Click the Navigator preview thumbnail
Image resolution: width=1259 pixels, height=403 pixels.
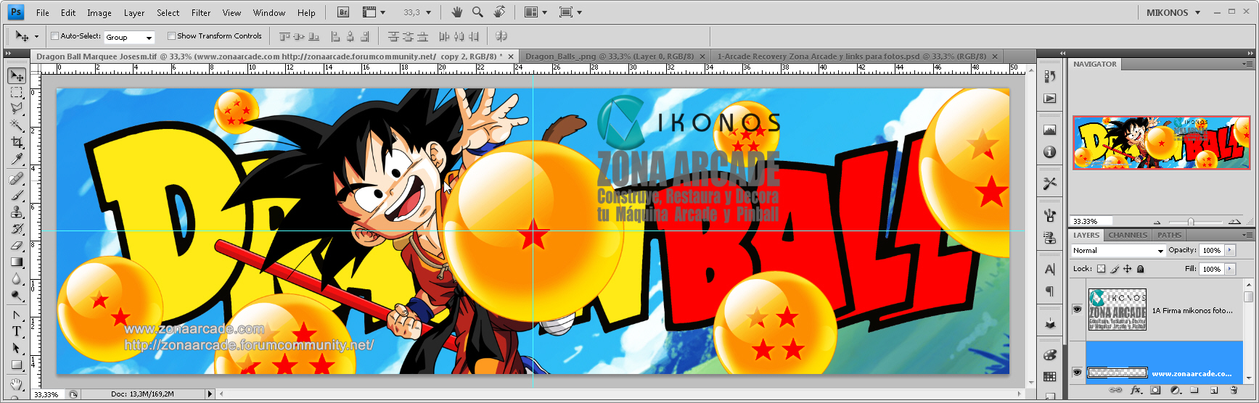(x=1161, y=143)
